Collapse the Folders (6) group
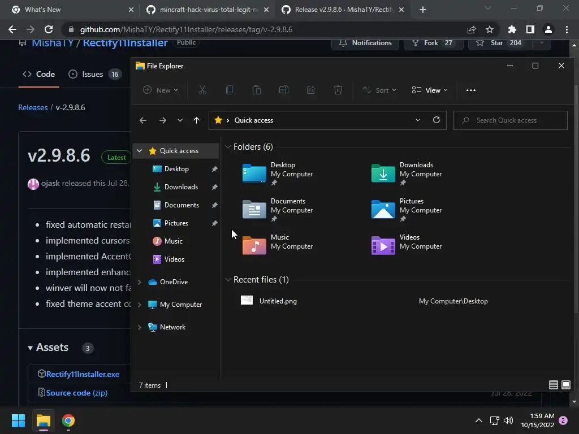Screen dimensions: 579x434 click(x=228, y=147)
